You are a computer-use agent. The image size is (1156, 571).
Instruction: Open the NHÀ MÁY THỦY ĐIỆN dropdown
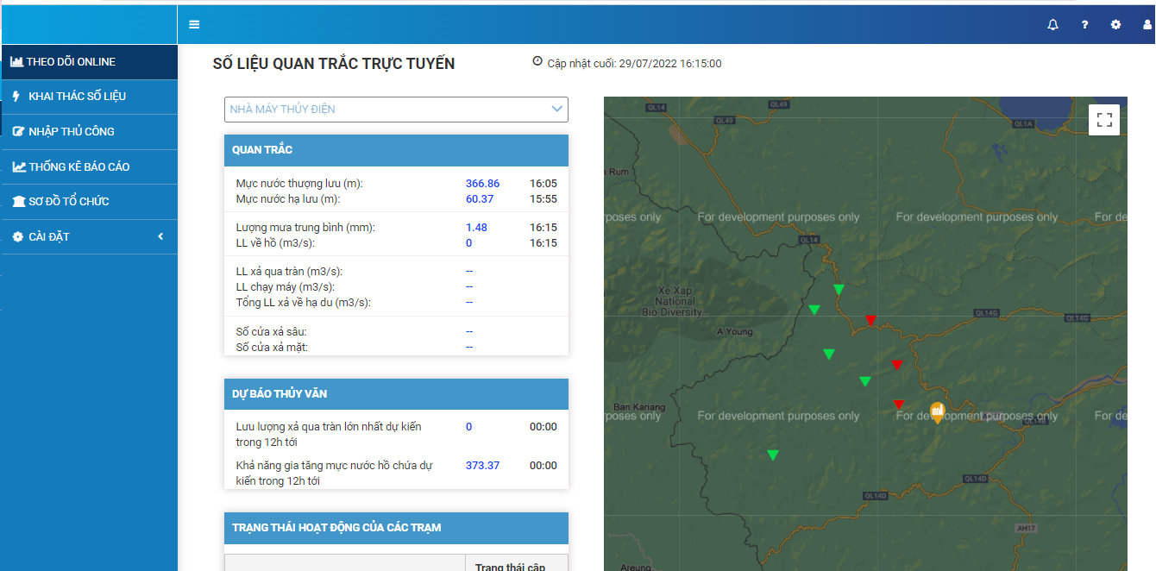[396, 110]
